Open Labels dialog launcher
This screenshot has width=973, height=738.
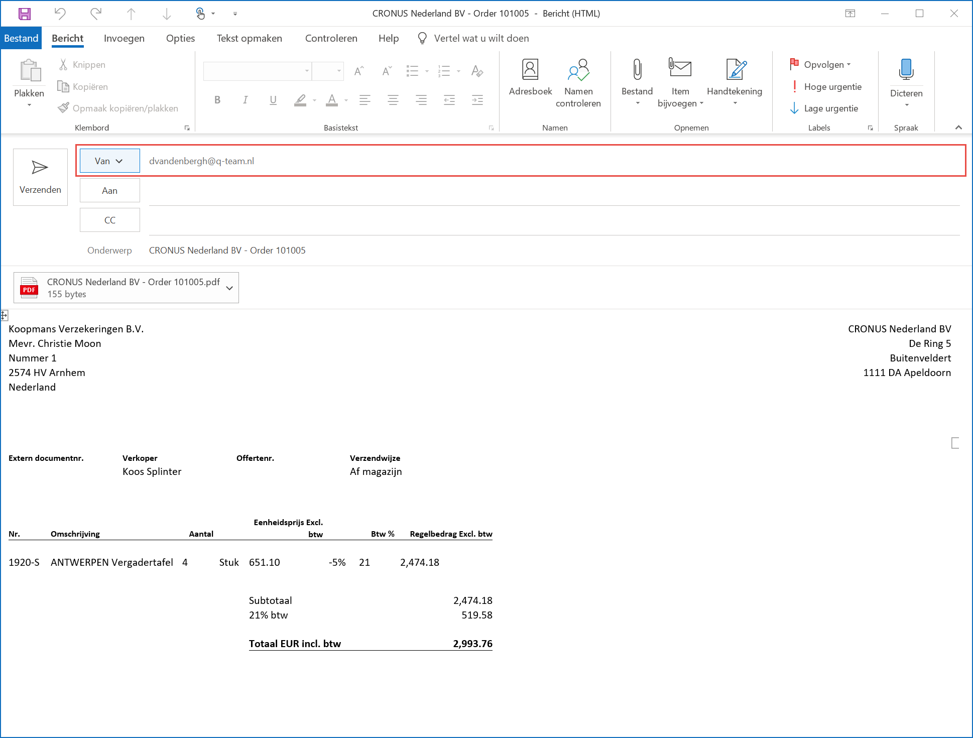[871, 128]
